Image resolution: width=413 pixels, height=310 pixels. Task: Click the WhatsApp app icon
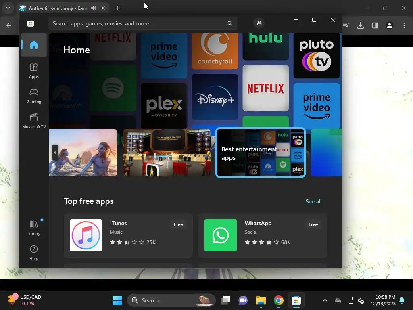tap(221, 235)
